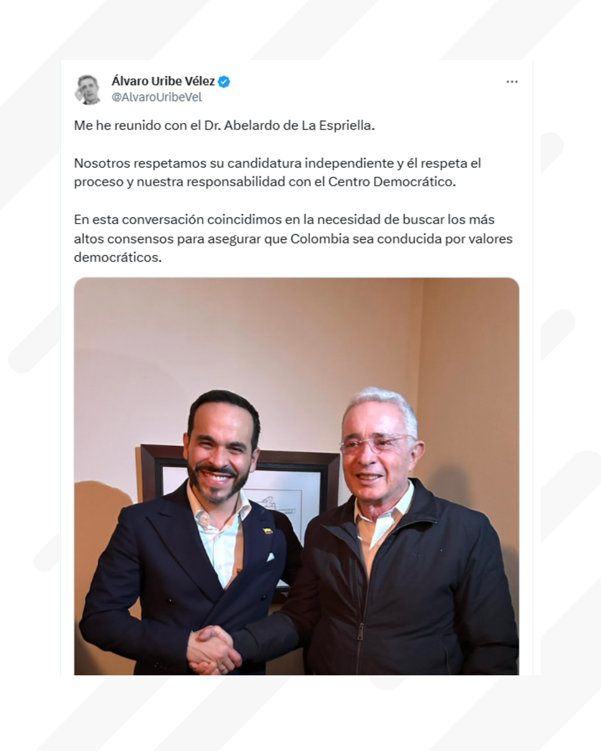The image size is (601, 751).
Task: Click the small logo on the black jacket
Action: [418, 556]
